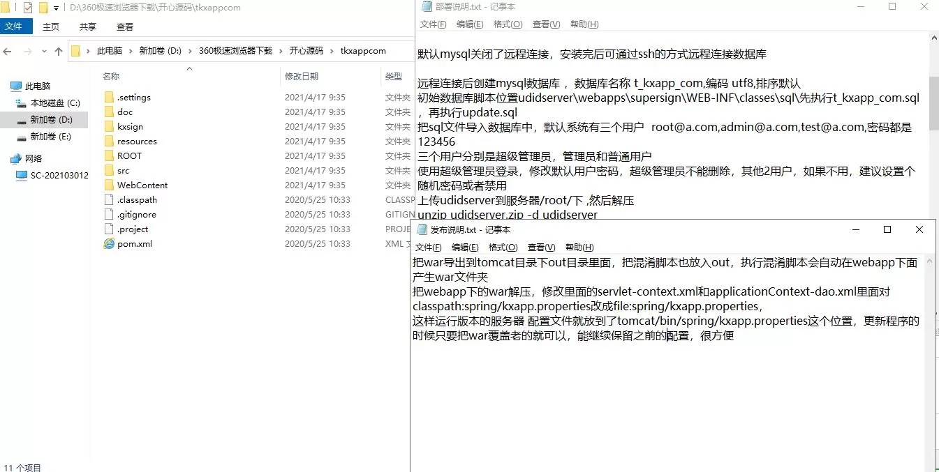Open 编辑(E) menu in 发布说明.txt Notepad
Image resolution: width=939 pixels, height=472 pixels.
tap(465, 248)
